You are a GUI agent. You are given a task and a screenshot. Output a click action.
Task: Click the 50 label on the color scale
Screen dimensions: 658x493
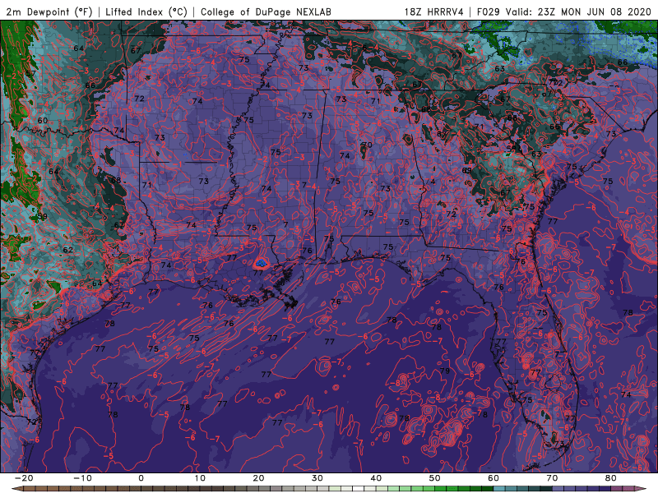[435, 478]
